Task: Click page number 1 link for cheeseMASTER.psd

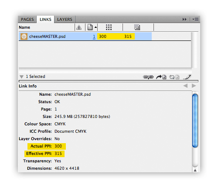Action: click(94, 37)
